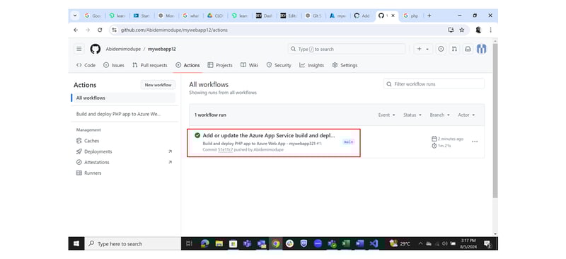The image size is (566, 259).
Task: Click the GitHub Octocat logo
Action: pos(96,49)
